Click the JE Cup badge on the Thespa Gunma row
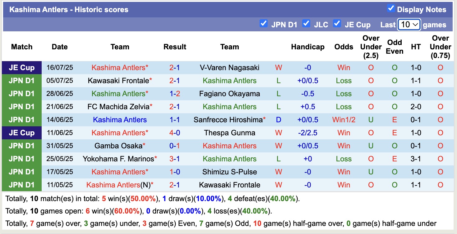457x234 pixels. (21, 133)
